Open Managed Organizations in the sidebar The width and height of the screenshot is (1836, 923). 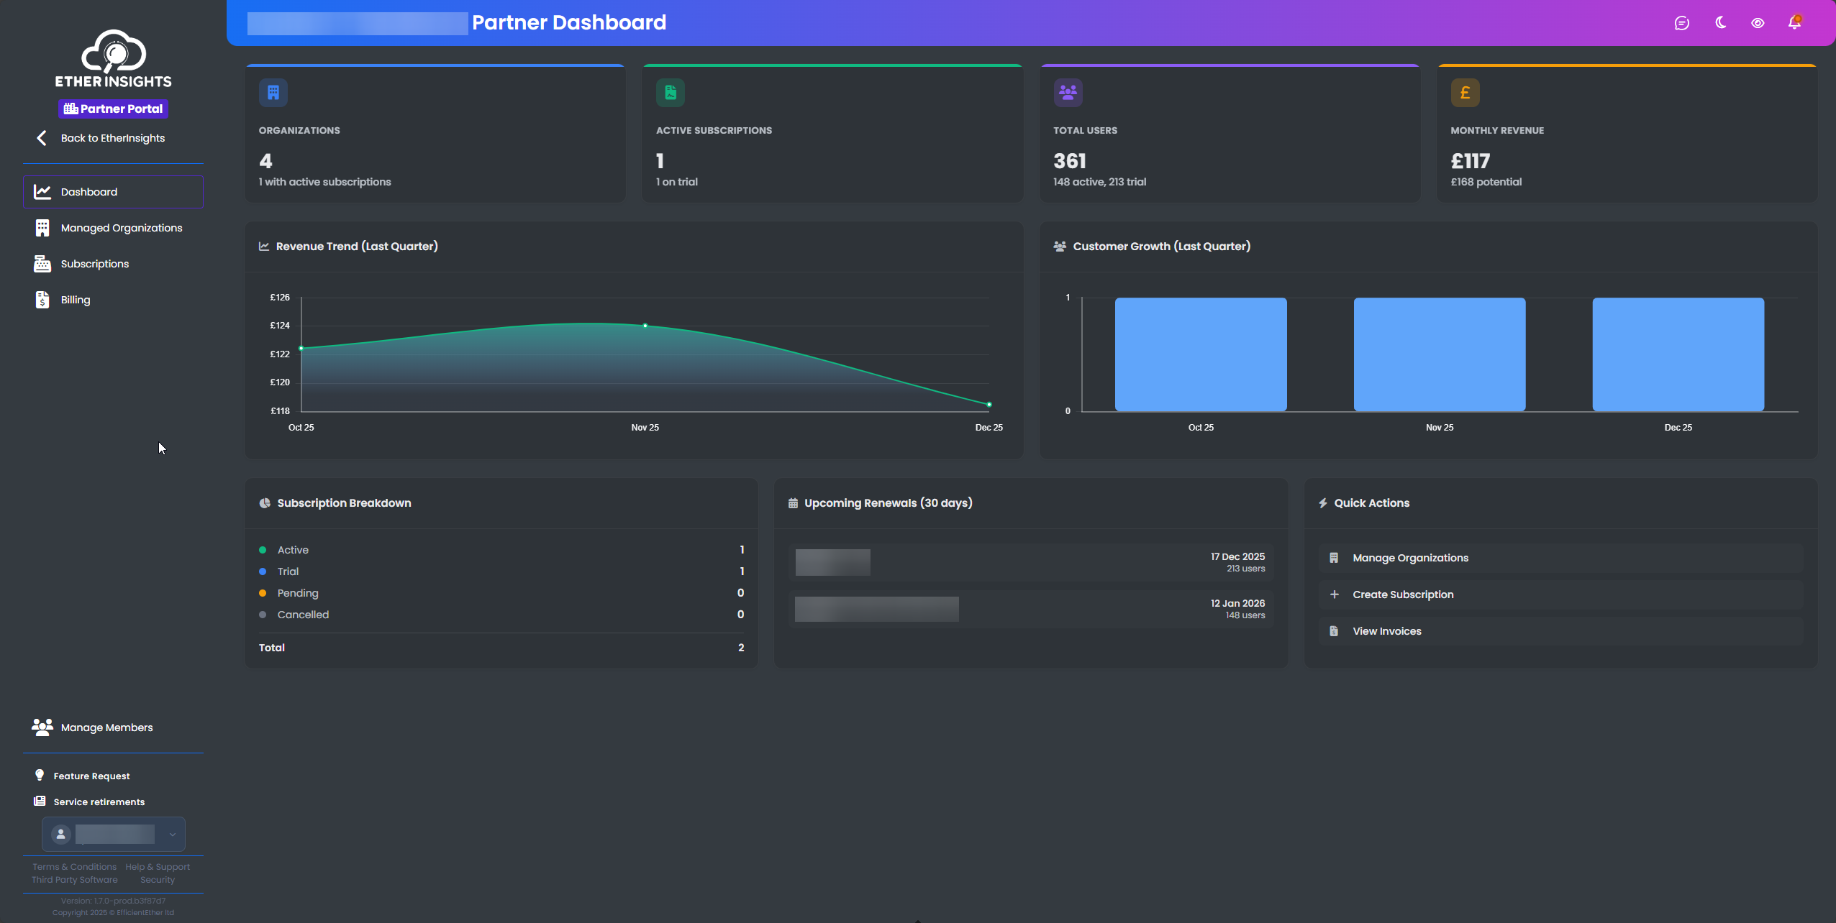[x=114, y=228]
